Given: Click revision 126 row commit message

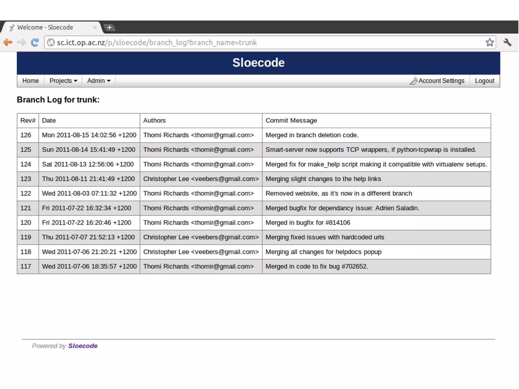Looking at the screenshot, I should click(x=312, y=135).
